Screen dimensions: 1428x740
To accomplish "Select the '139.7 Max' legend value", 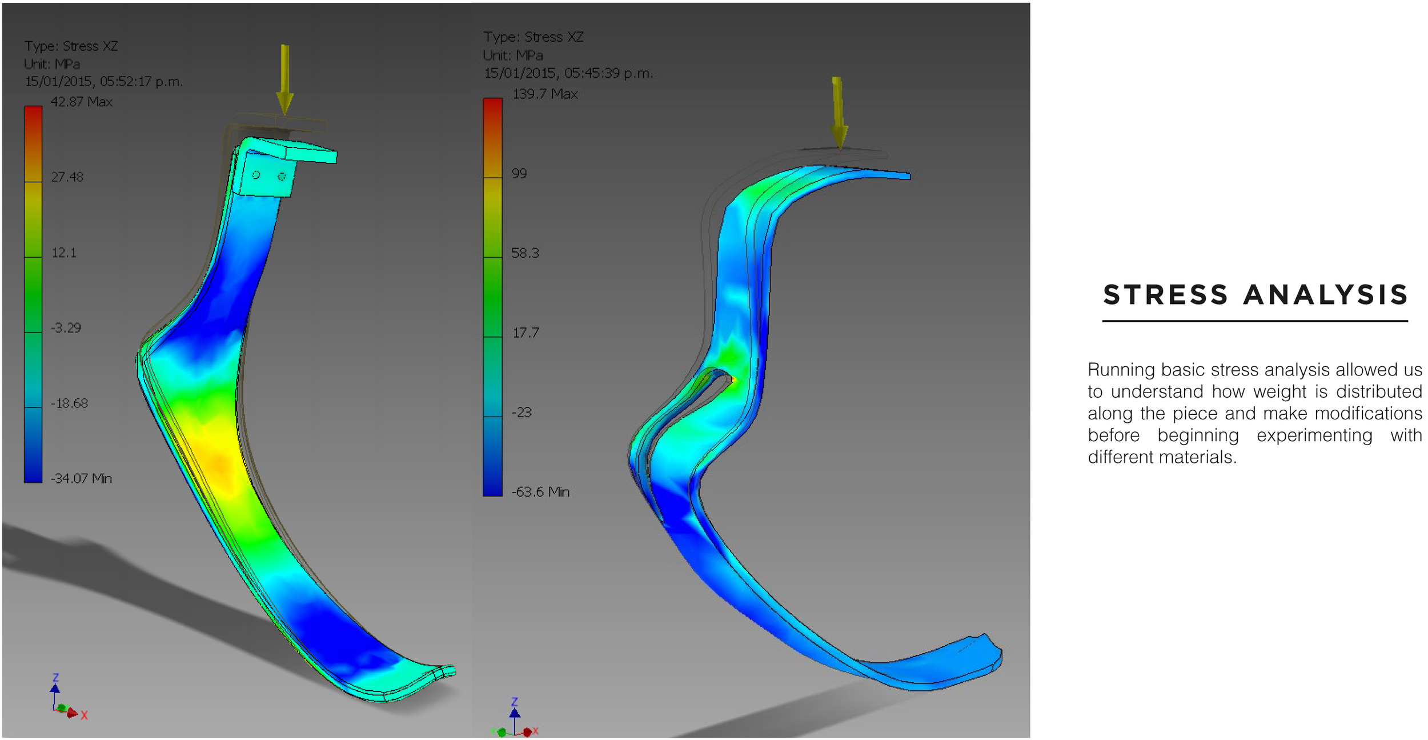I will (545, 94).
